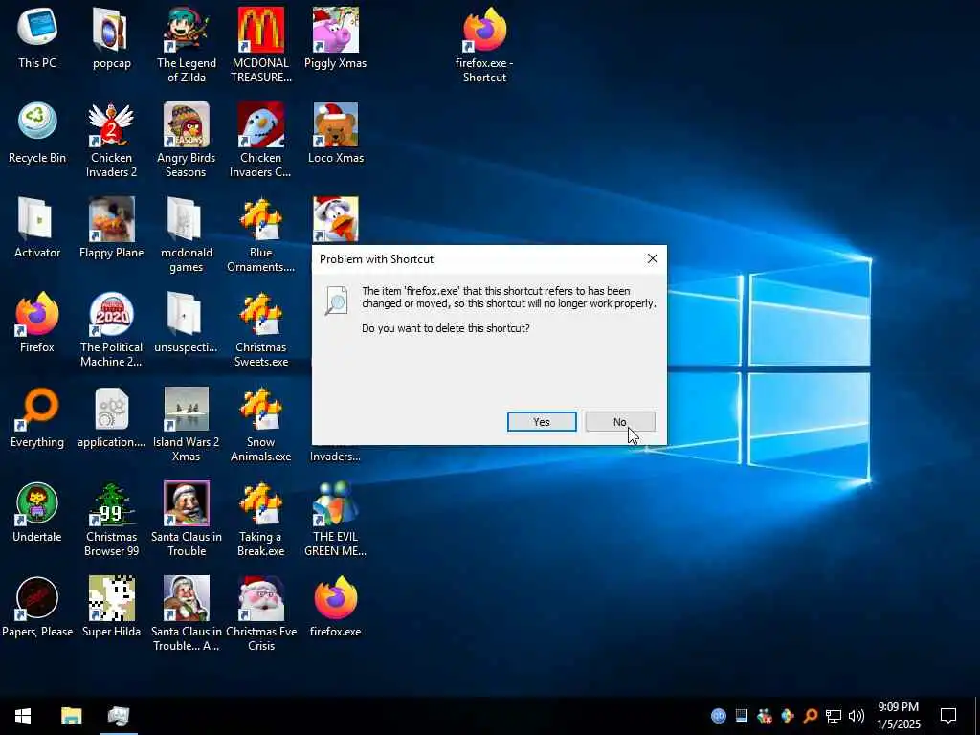
Task: Select the This PC desktop icon
Action: click(x=37, y=37)
